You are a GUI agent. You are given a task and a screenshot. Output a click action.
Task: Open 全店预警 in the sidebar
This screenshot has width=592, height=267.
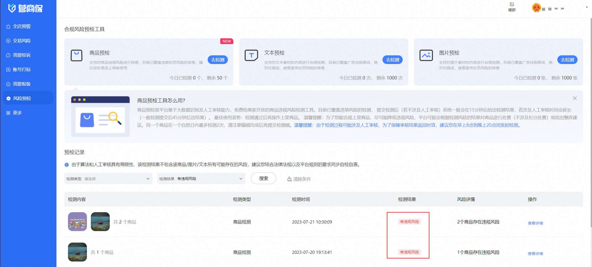coord(28,26)
